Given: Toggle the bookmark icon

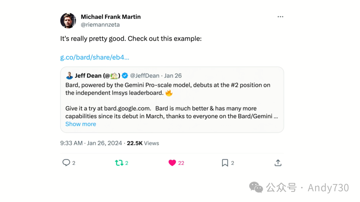Looking at the screenshot, I should point(225,163).
